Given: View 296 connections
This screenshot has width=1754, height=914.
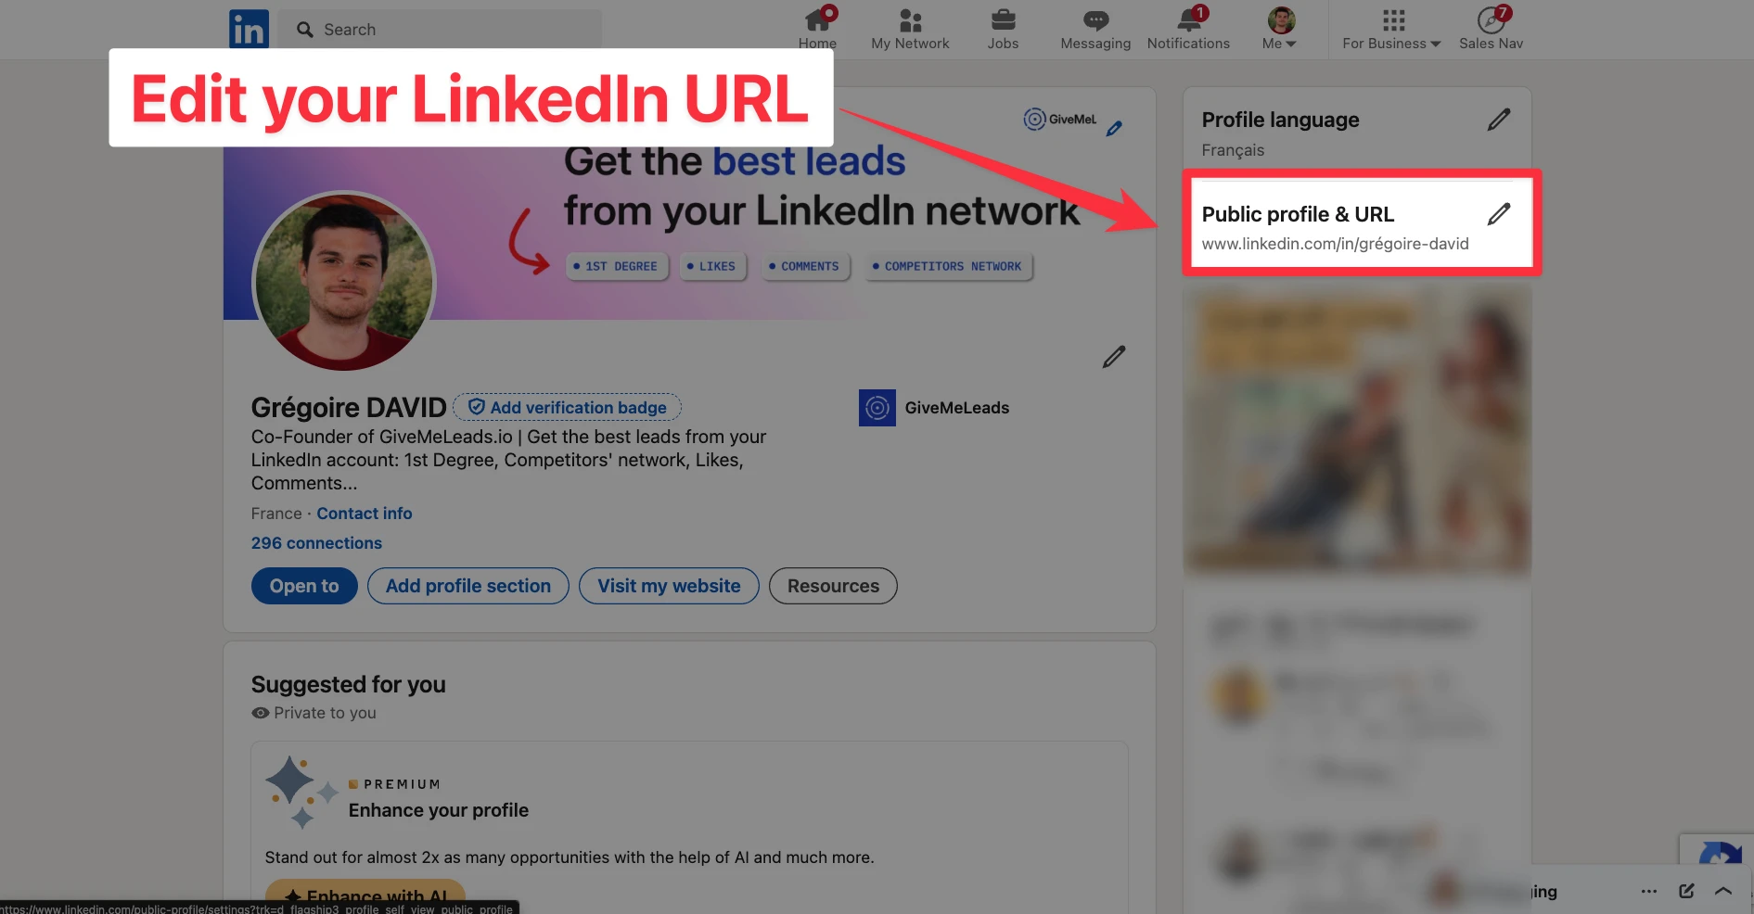Looking at the screenshot, I should coord(316,543).
